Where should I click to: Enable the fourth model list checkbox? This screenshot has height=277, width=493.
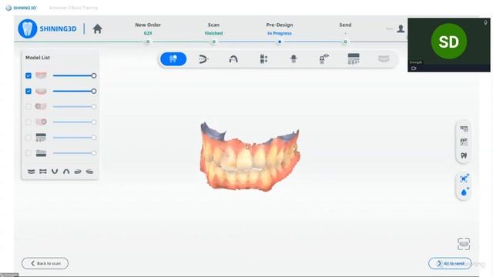pos(29,122)
